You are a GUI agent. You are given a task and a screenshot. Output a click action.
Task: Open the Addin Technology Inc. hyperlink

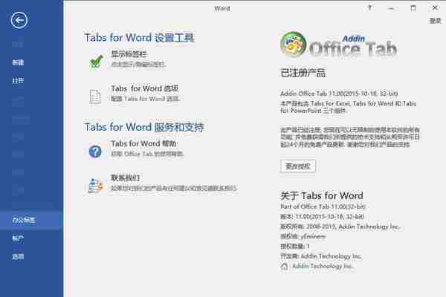322,265
